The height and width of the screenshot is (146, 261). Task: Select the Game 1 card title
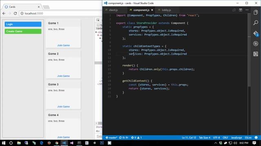pyautogui.click(x=53, y=23)
